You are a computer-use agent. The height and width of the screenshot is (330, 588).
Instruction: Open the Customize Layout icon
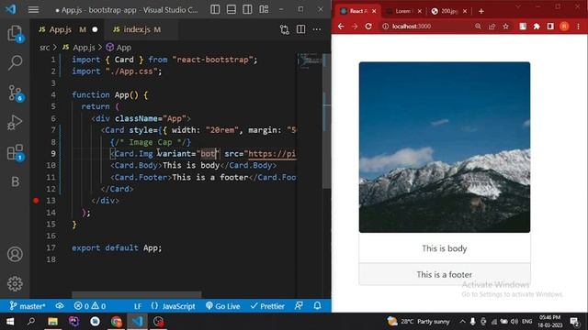[x=264, y=9]
